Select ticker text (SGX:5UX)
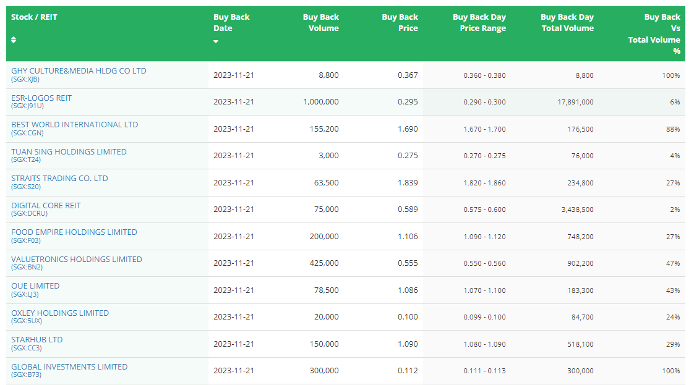The height and width of the screenshot is (385, 694). (27, 321)
